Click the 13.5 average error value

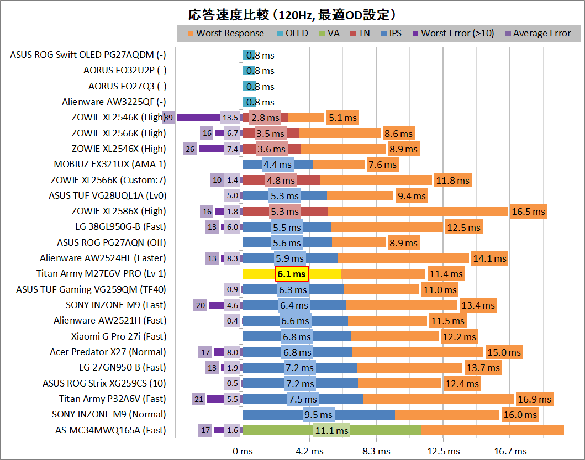pyautogui.click(x=230, y=118)
